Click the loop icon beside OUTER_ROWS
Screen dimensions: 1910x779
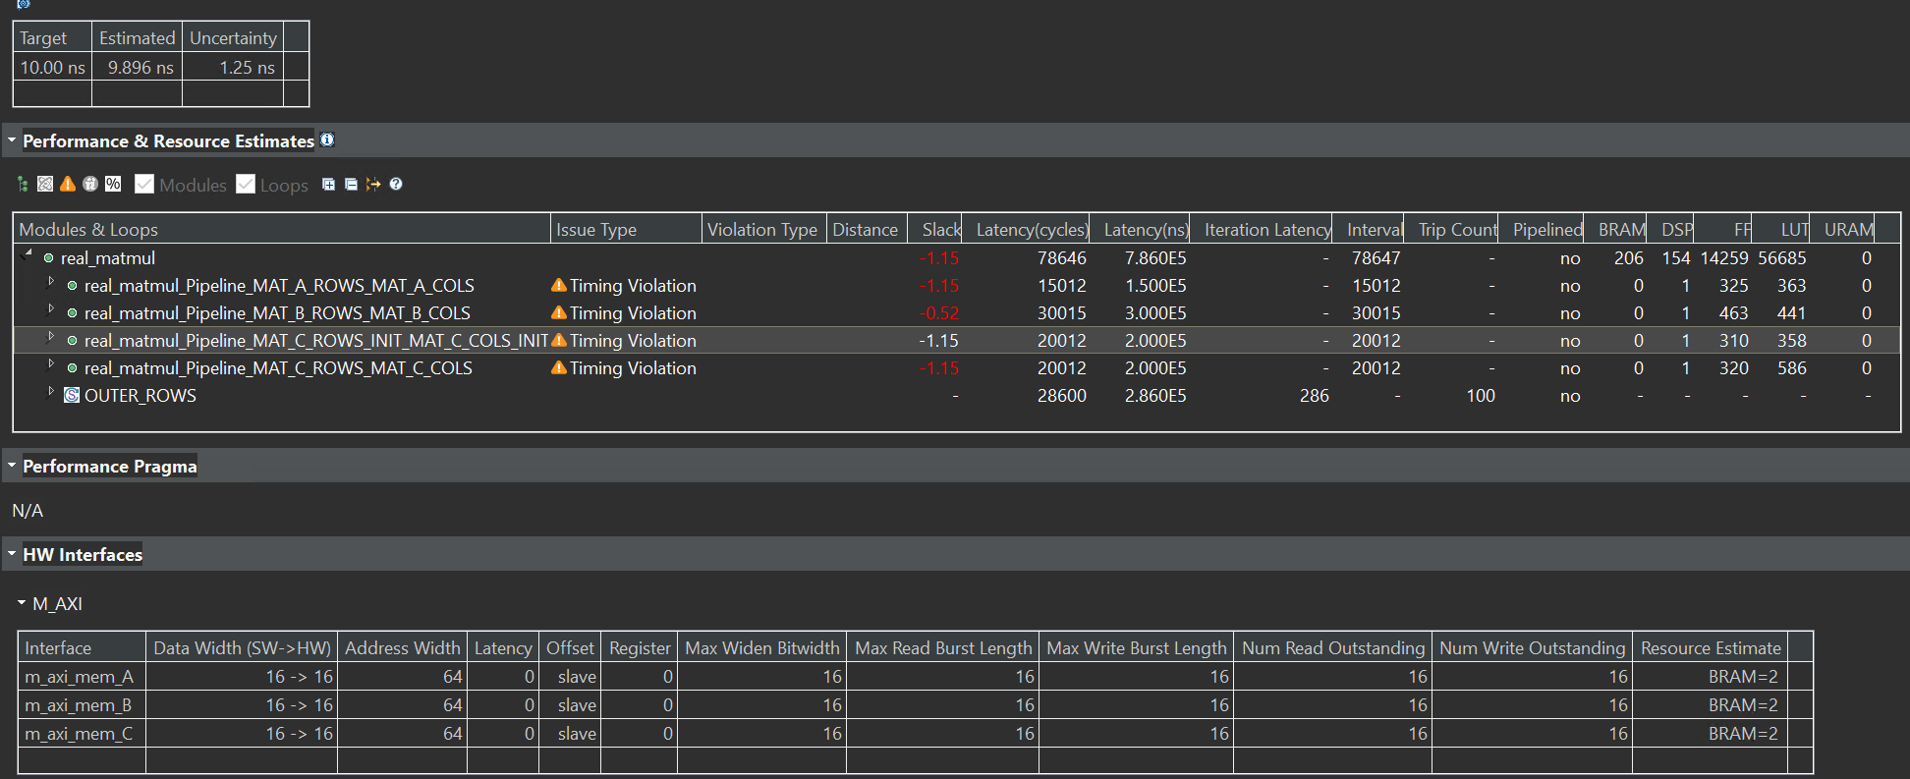click(x=72, y=395)
